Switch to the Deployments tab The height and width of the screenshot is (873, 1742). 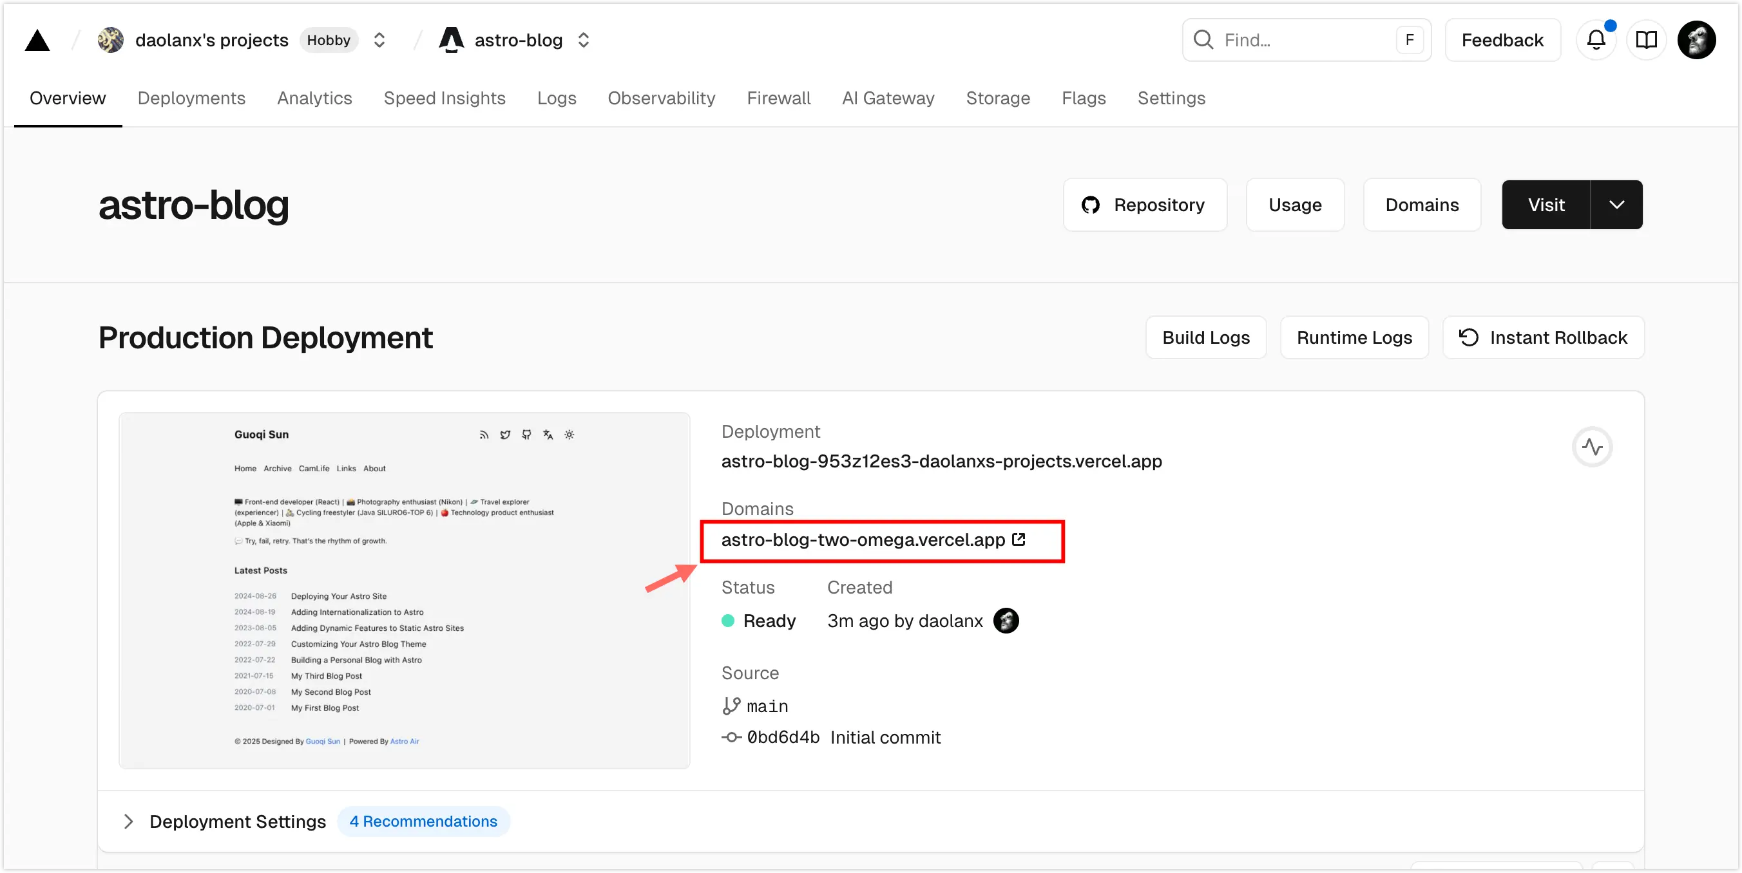(191, 98)
